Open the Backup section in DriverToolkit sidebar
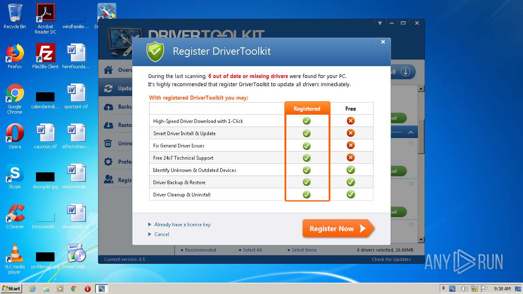523x294 pixels. tap(116, 107)
